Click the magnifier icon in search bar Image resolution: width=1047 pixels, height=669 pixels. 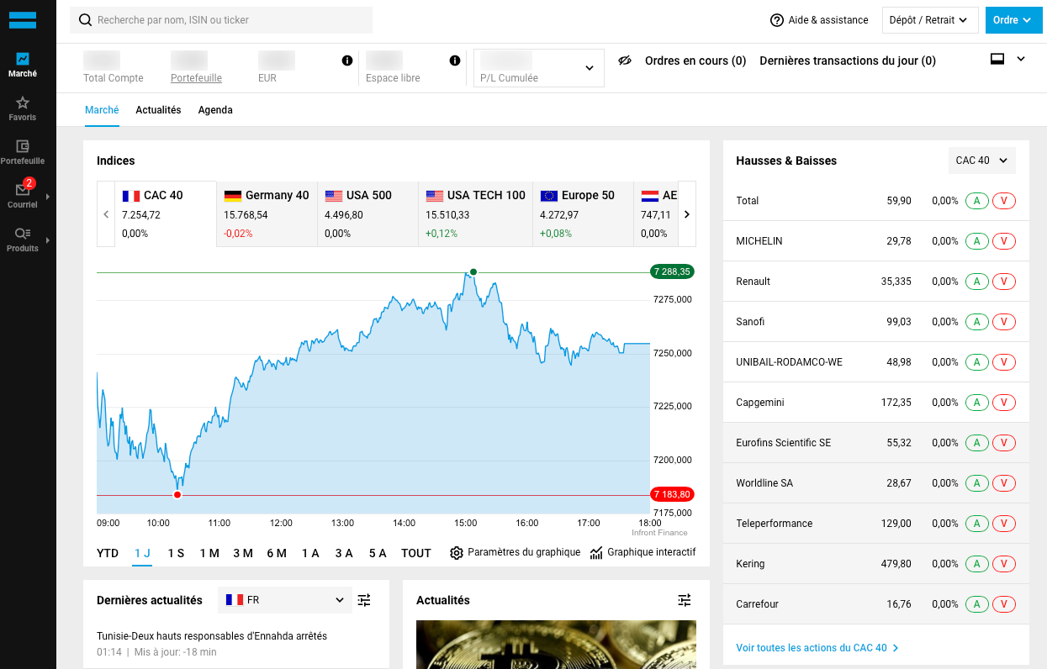click(x=85, y=20)
